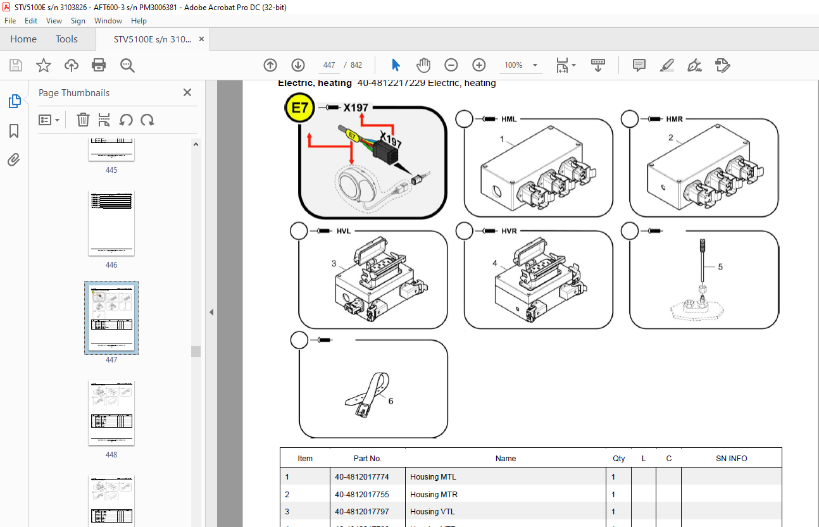
Task: Save the file with the floppy disk icon
Action: (16, 65)
